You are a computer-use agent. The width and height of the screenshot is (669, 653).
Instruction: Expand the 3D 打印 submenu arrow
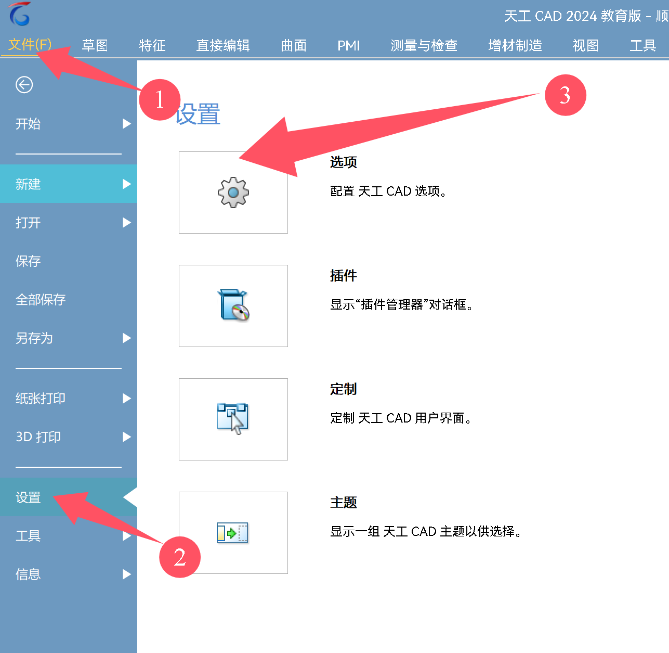point(126,437)
